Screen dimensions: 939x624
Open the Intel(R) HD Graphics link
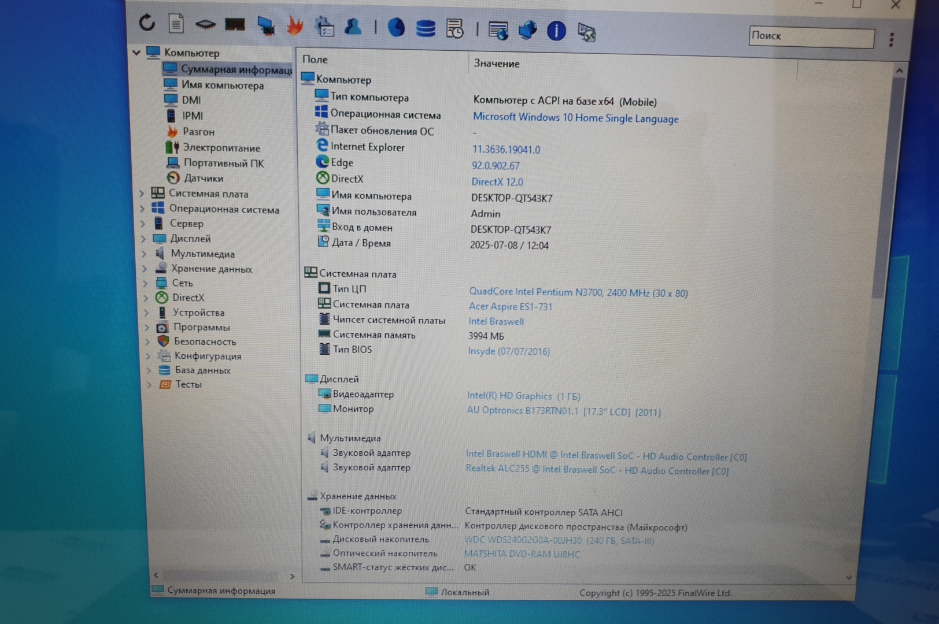click(523, 396)
